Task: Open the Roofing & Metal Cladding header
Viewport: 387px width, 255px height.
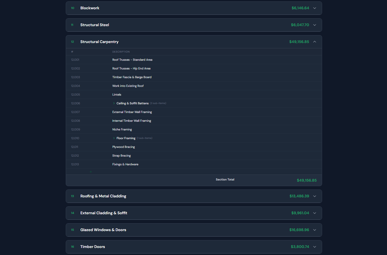Action: coord(194,196)
